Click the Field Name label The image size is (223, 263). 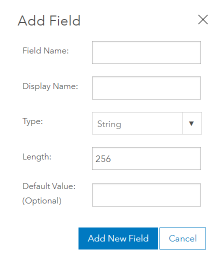45,50
